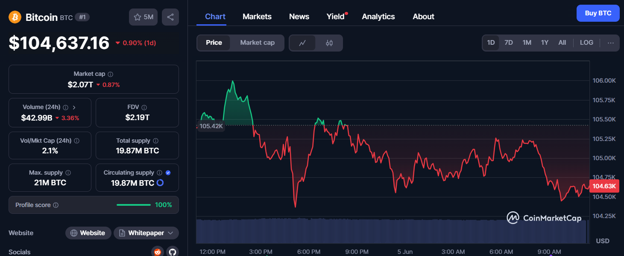Switch to candlestick chart view icon

click(x=329, y=43)
